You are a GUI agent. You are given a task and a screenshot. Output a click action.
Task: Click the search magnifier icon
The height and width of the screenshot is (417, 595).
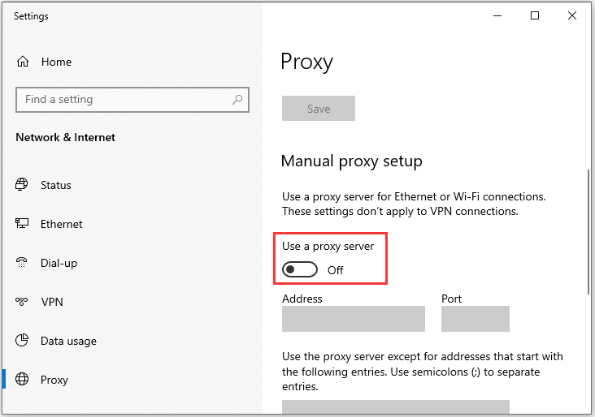click(x=237, y=100)
